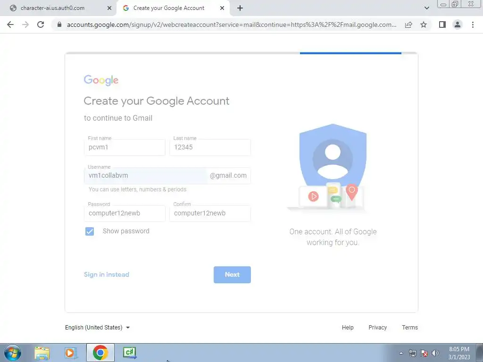The width and height of the screenshot is (483, 362).
Task: Open the Help link
Action: pos(348,328)
